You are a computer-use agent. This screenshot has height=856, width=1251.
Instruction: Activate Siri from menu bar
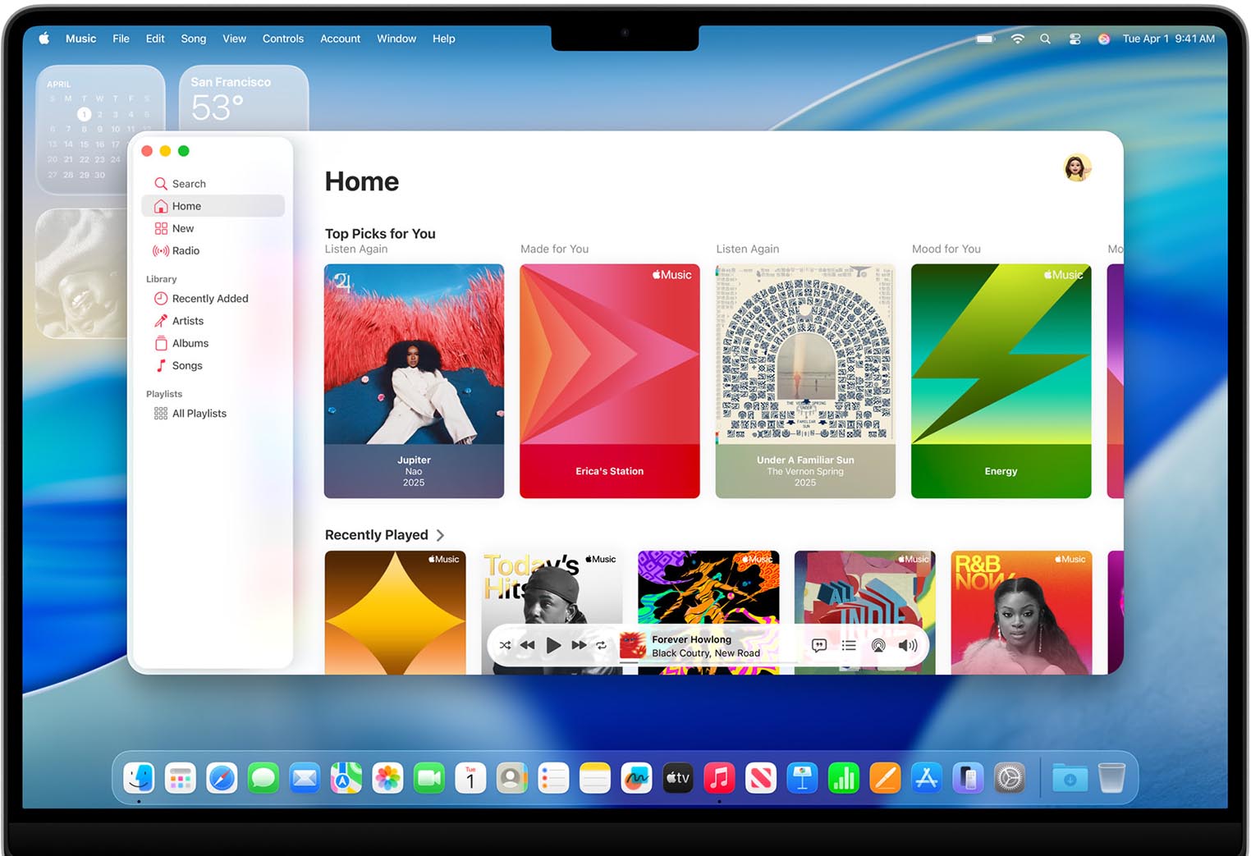(1104, 39)
